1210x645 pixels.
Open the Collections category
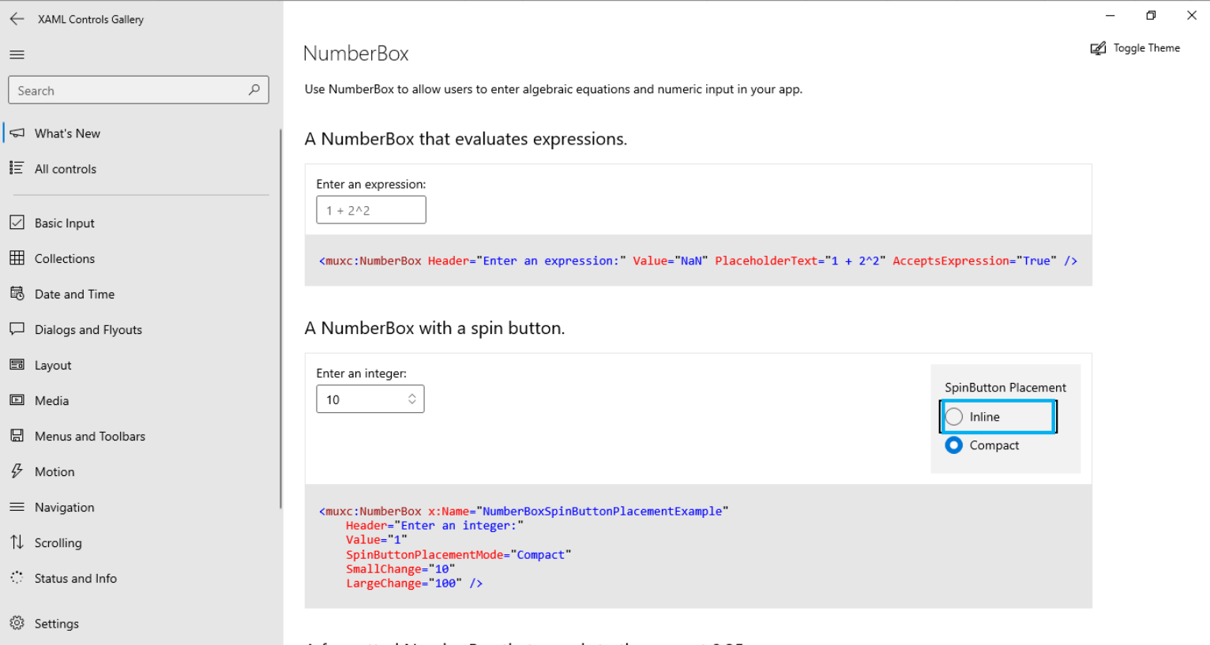tap(142, 259)
